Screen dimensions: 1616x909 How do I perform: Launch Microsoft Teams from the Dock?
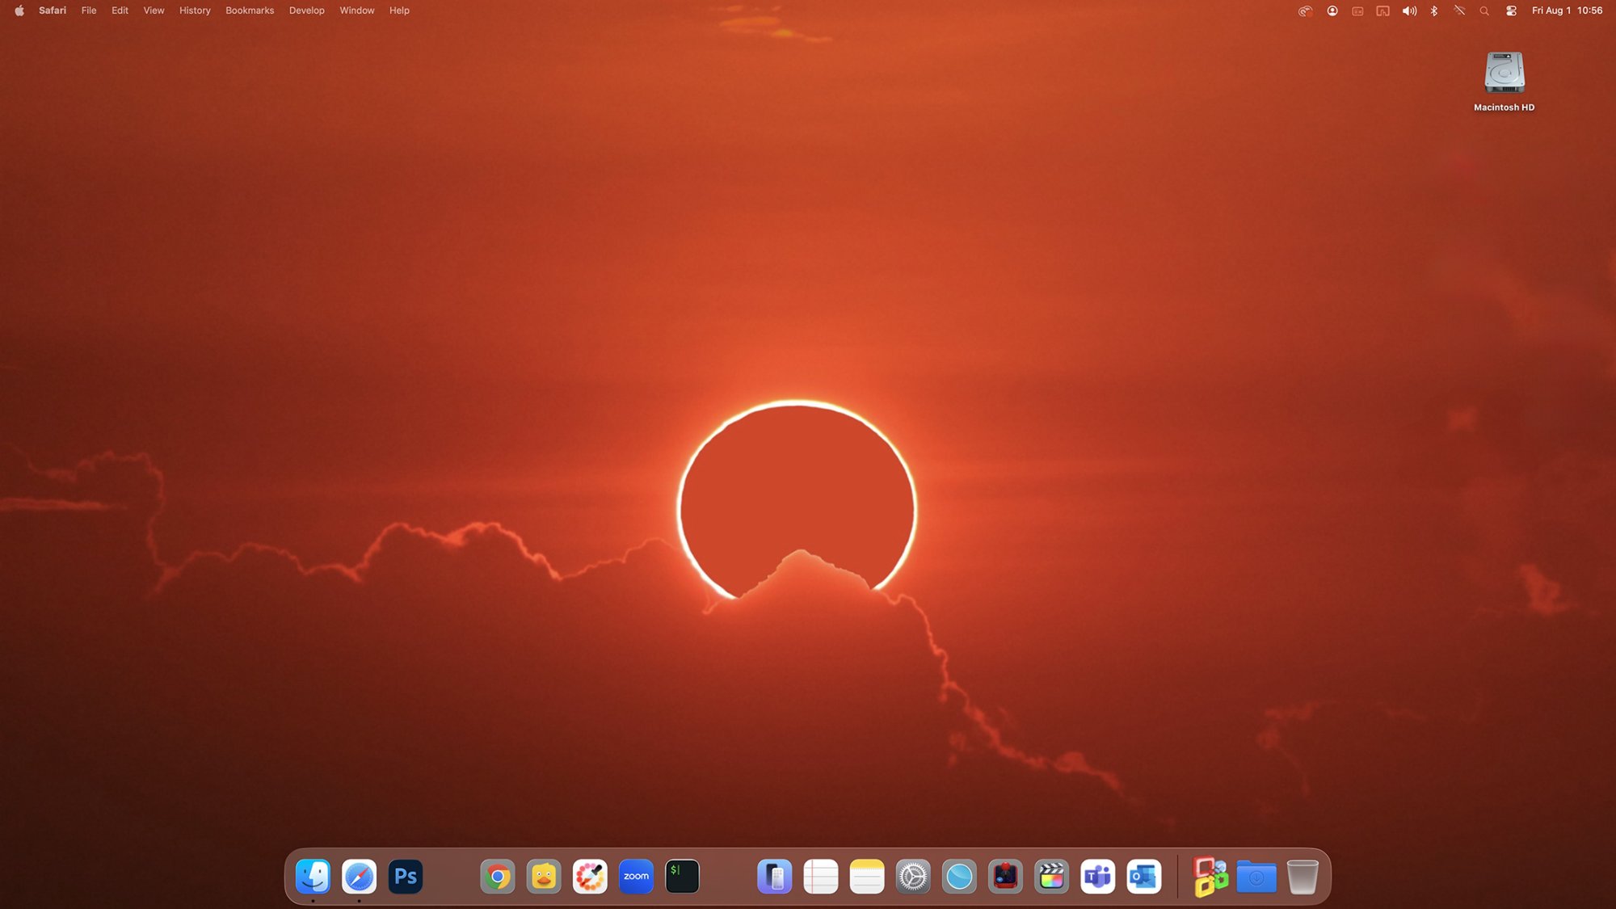(x=1097, y=877)
